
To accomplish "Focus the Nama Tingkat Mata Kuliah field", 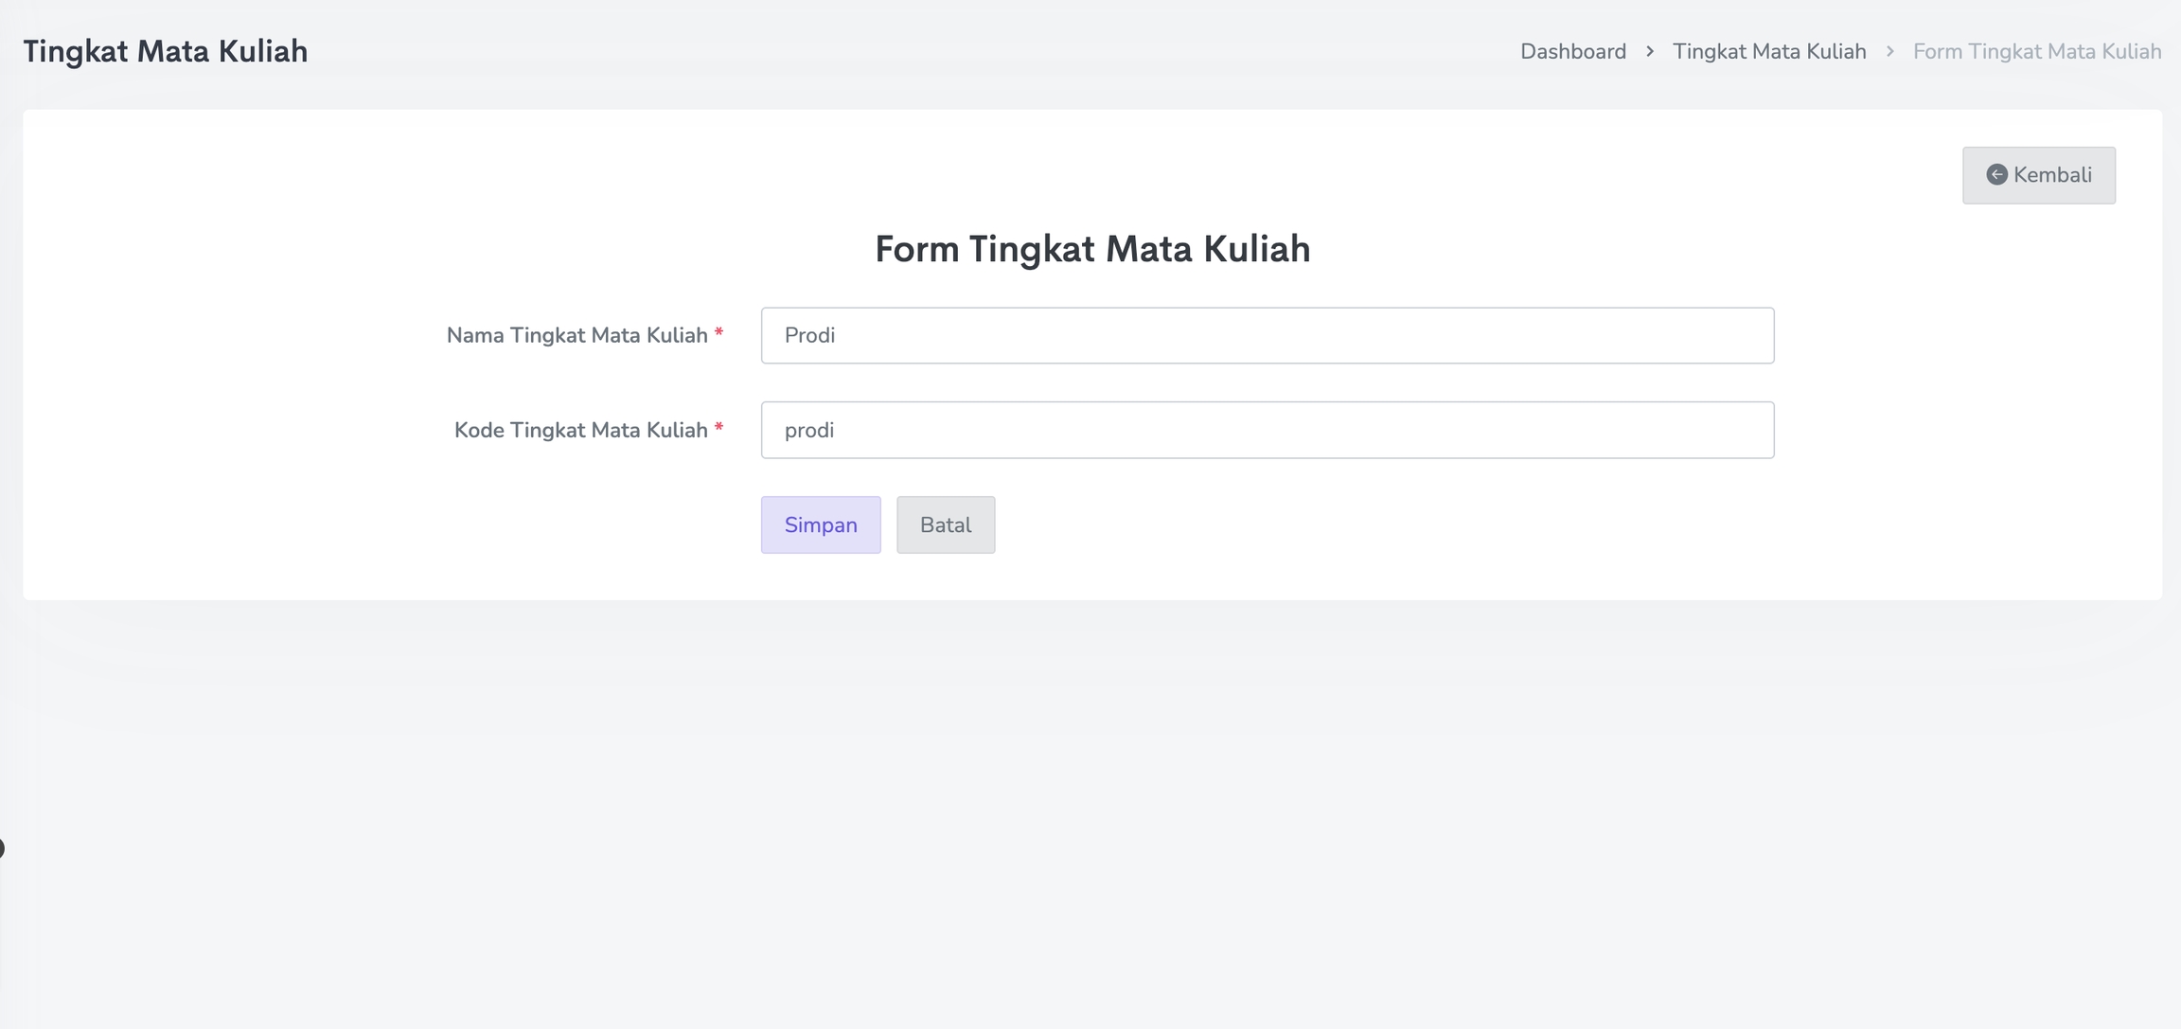I will (x=1267, y=335).
